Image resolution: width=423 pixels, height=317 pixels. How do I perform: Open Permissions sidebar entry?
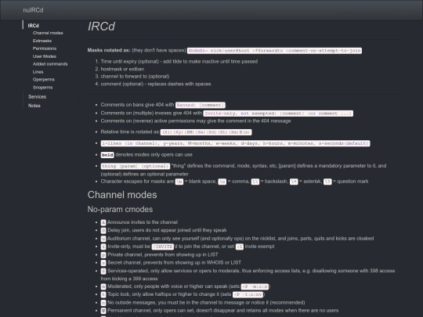45,49
